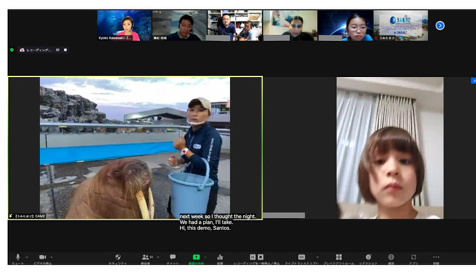
Task: Click the green Share Screen icon
Action: (196, 257)
